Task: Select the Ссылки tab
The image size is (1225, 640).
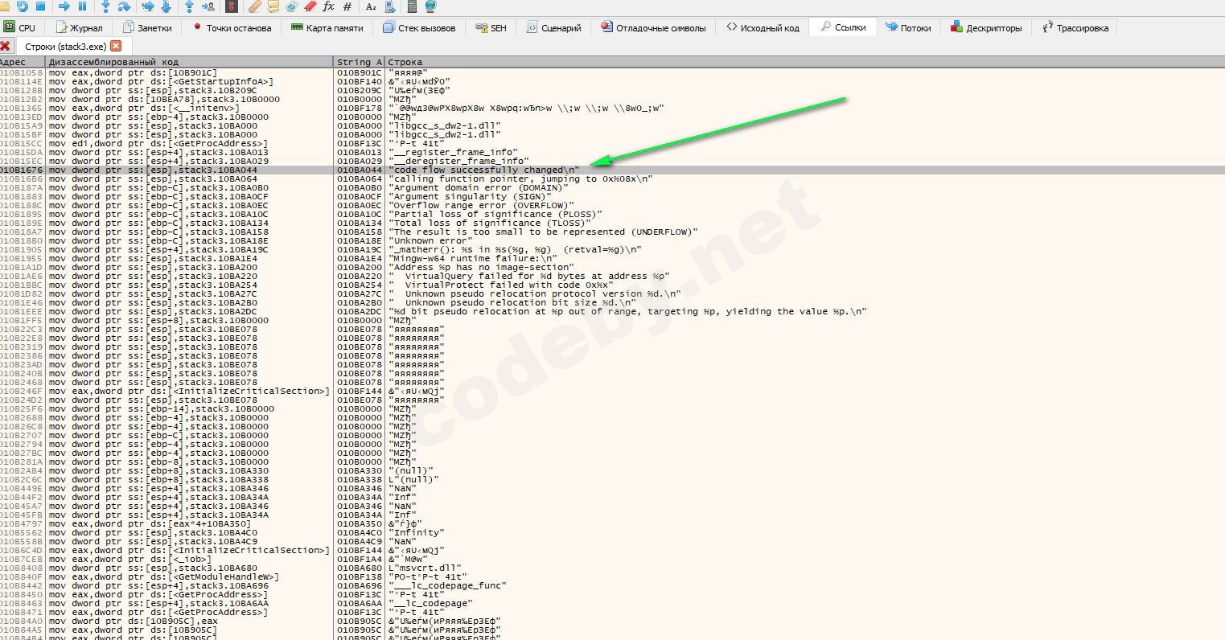Action: [842, 27]
